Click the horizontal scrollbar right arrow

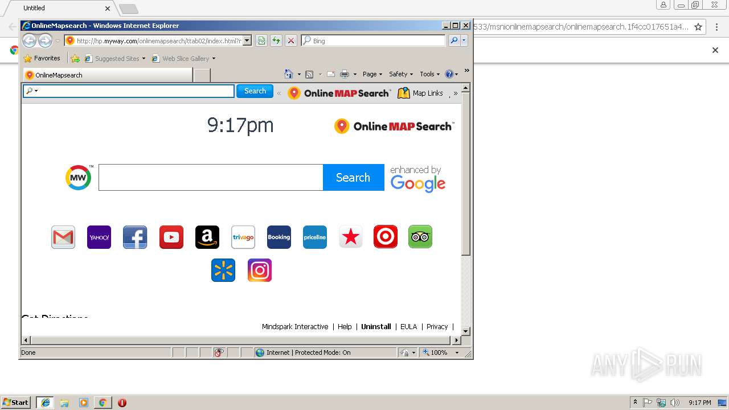[x=456, y=341]
